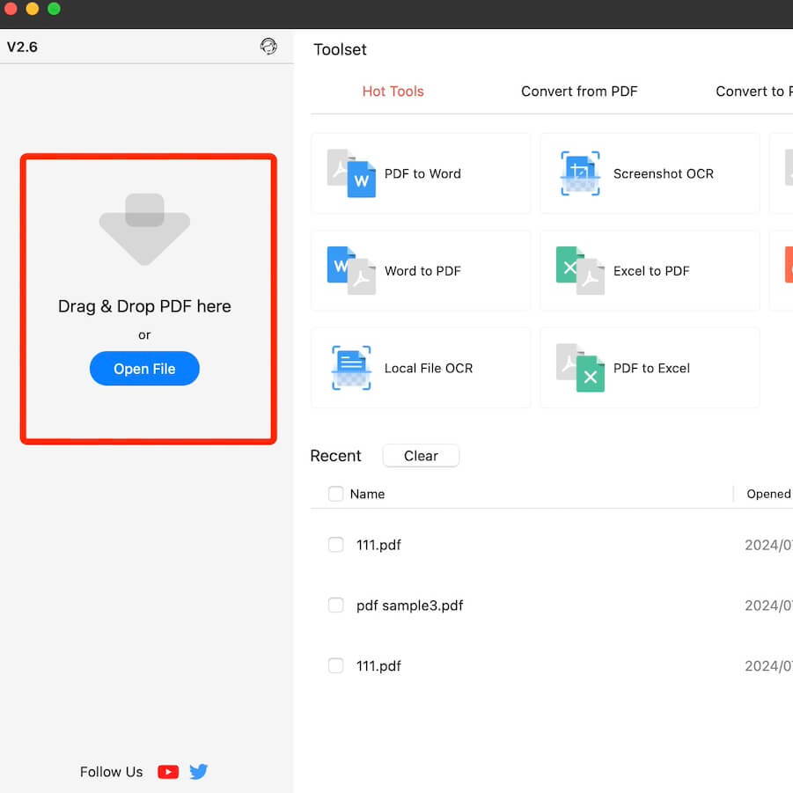The image size is (793, 793).
Task: Open the customer support headset icon
Action: point(268,46)
